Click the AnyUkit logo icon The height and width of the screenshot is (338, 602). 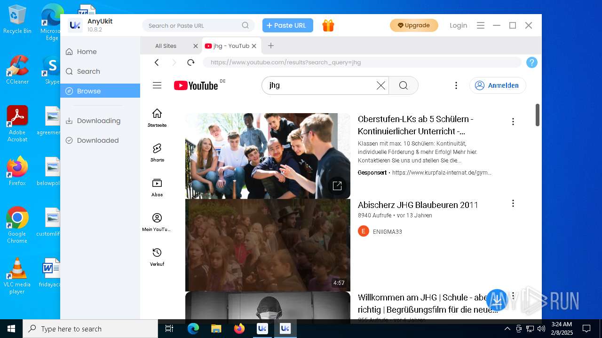click(x=75, y=25)
